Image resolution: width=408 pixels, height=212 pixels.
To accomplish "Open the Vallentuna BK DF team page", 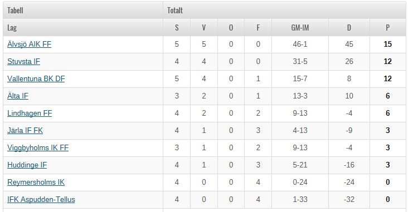I will [x=36, y=78].
